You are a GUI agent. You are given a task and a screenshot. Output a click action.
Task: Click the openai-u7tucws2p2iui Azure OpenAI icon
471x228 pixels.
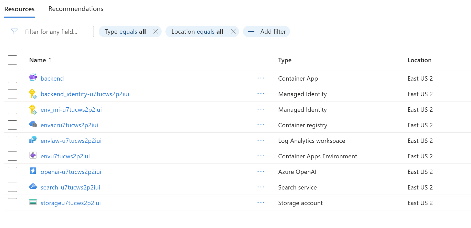click(x=33, y=171)
